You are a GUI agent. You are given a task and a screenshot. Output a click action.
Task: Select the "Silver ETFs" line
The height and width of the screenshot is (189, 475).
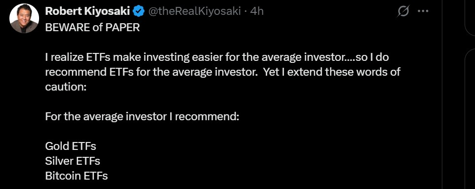tap(73, 161)
